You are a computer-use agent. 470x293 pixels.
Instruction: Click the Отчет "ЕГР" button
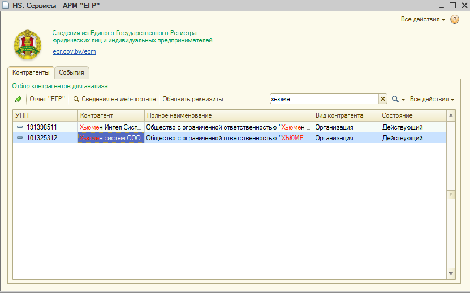pos(47,99)
